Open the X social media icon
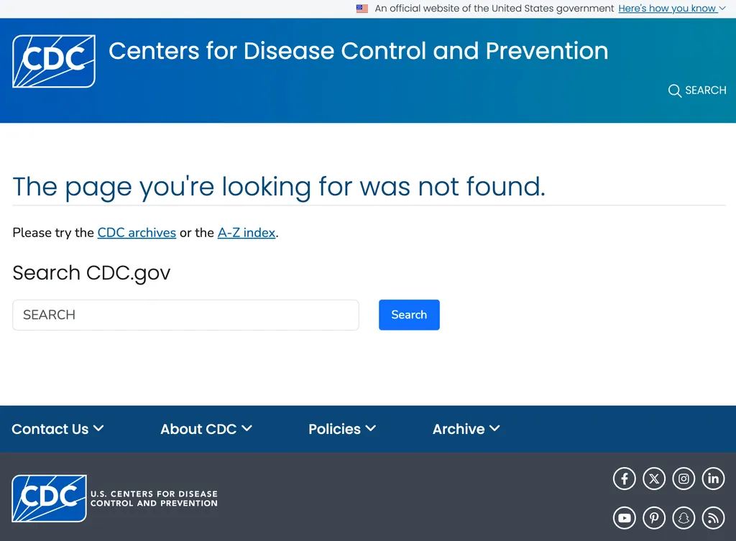The width and height of the screenshot is (736, 541). coord(654,478)
